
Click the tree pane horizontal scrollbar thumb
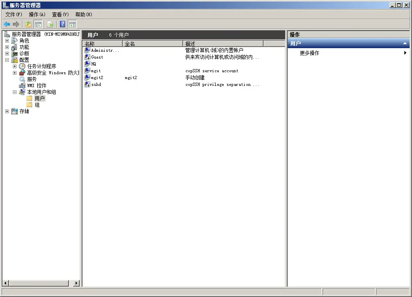[x=39, y=283]
